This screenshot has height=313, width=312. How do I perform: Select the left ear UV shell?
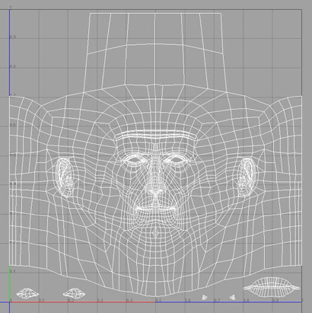pyautogui.click(x=65, y=177)
